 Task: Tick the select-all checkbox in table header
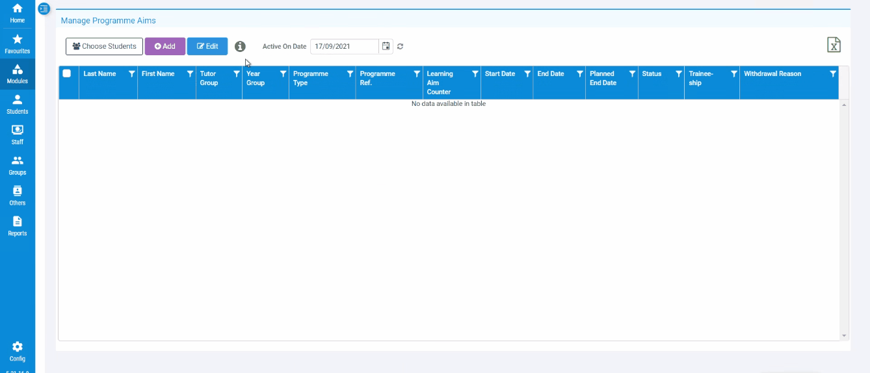(66, 73)
